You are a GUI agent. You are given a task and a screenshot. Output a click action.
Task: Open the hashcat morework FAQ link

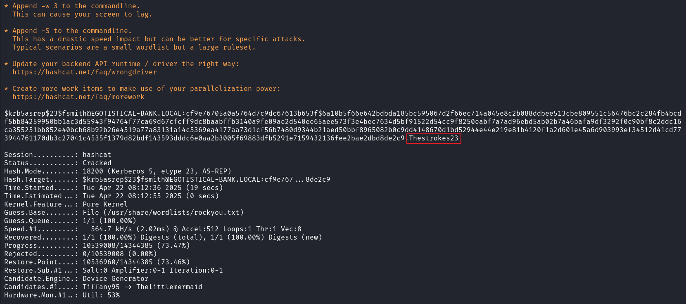tap(78, 97)
